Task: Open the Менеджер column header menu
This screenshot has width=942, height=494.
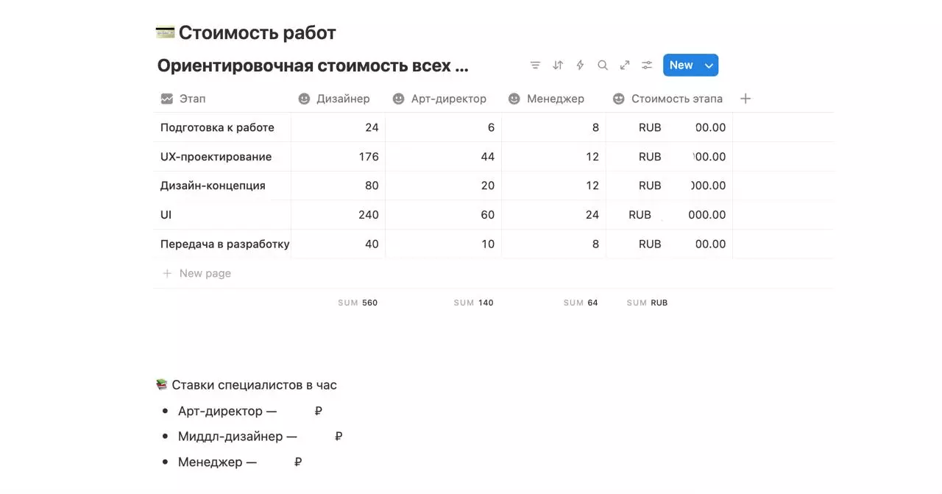Action: pos(554,99)
